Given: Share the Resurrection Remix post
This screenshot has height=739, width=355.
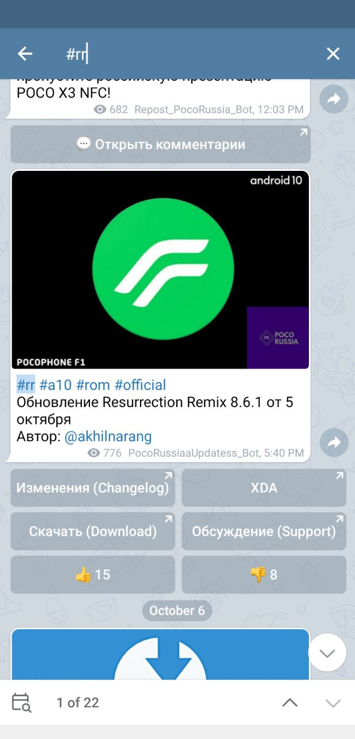Looking at the screenshot, I should (x=334, y=443).
